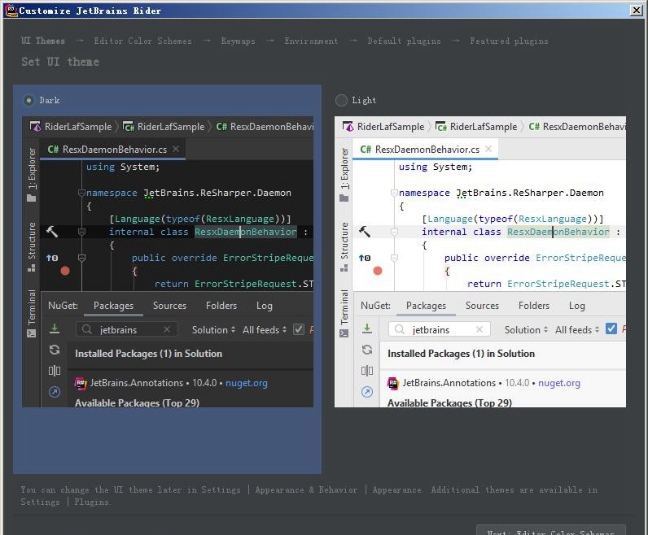Click hammer build icon in dark gutter
The height and width of the screenshot is (535, 648).
(x=52, y=232)
